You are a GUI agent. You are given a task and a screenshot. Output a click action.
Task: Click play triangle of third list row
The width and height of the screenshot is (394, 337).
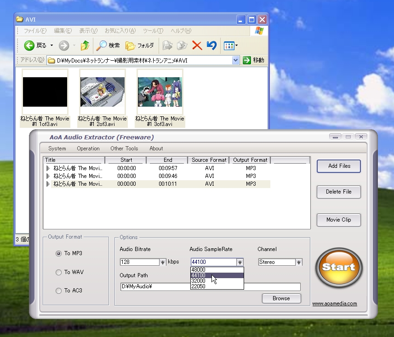pyautogui.click(x=48, y=184)
